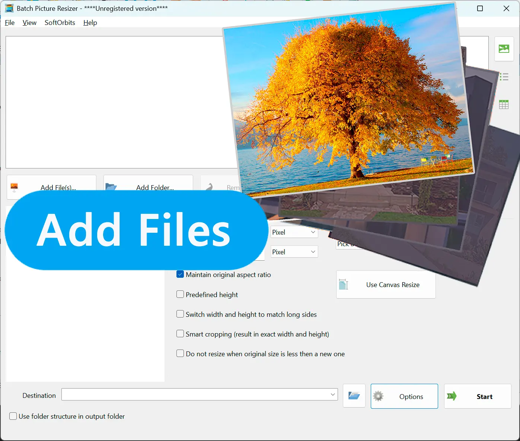Click the browse destination folder icon
This screenshot has height=441, width=520.
354,396
